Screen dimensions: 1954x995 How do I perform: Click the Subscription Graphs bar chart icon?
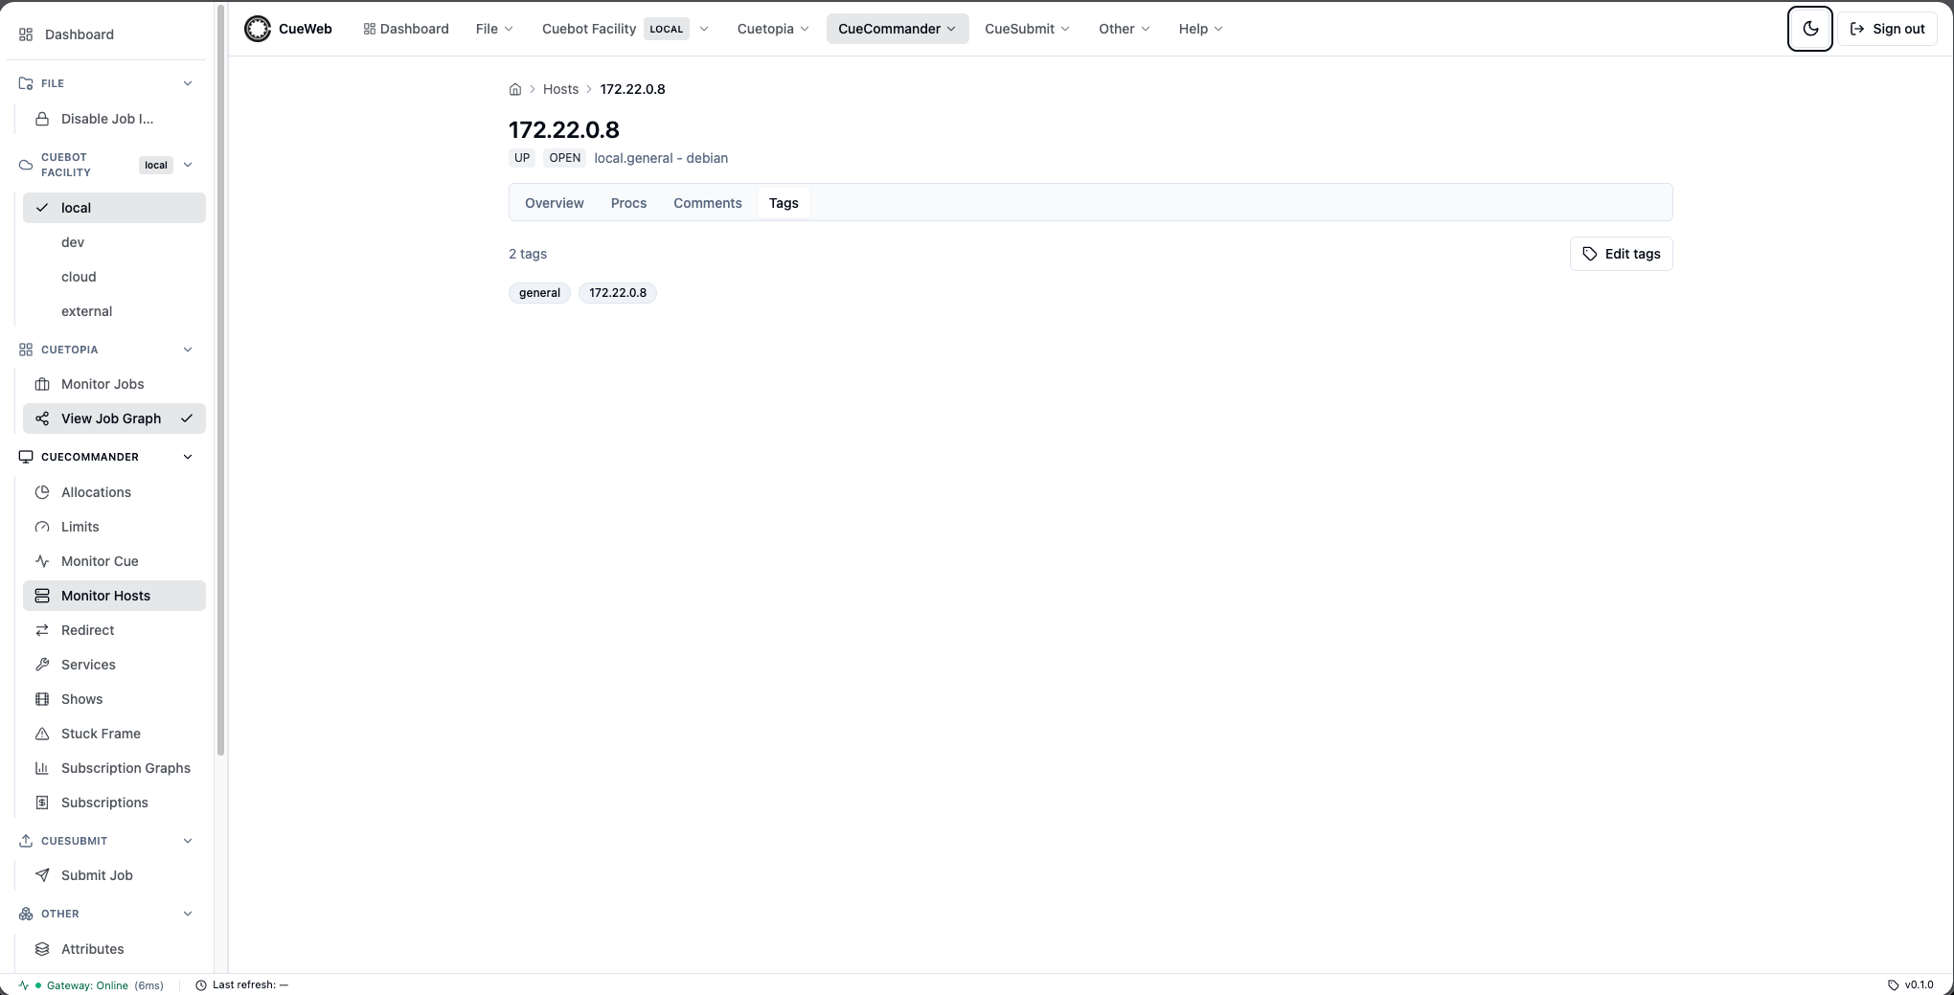[x=42, y=768]
